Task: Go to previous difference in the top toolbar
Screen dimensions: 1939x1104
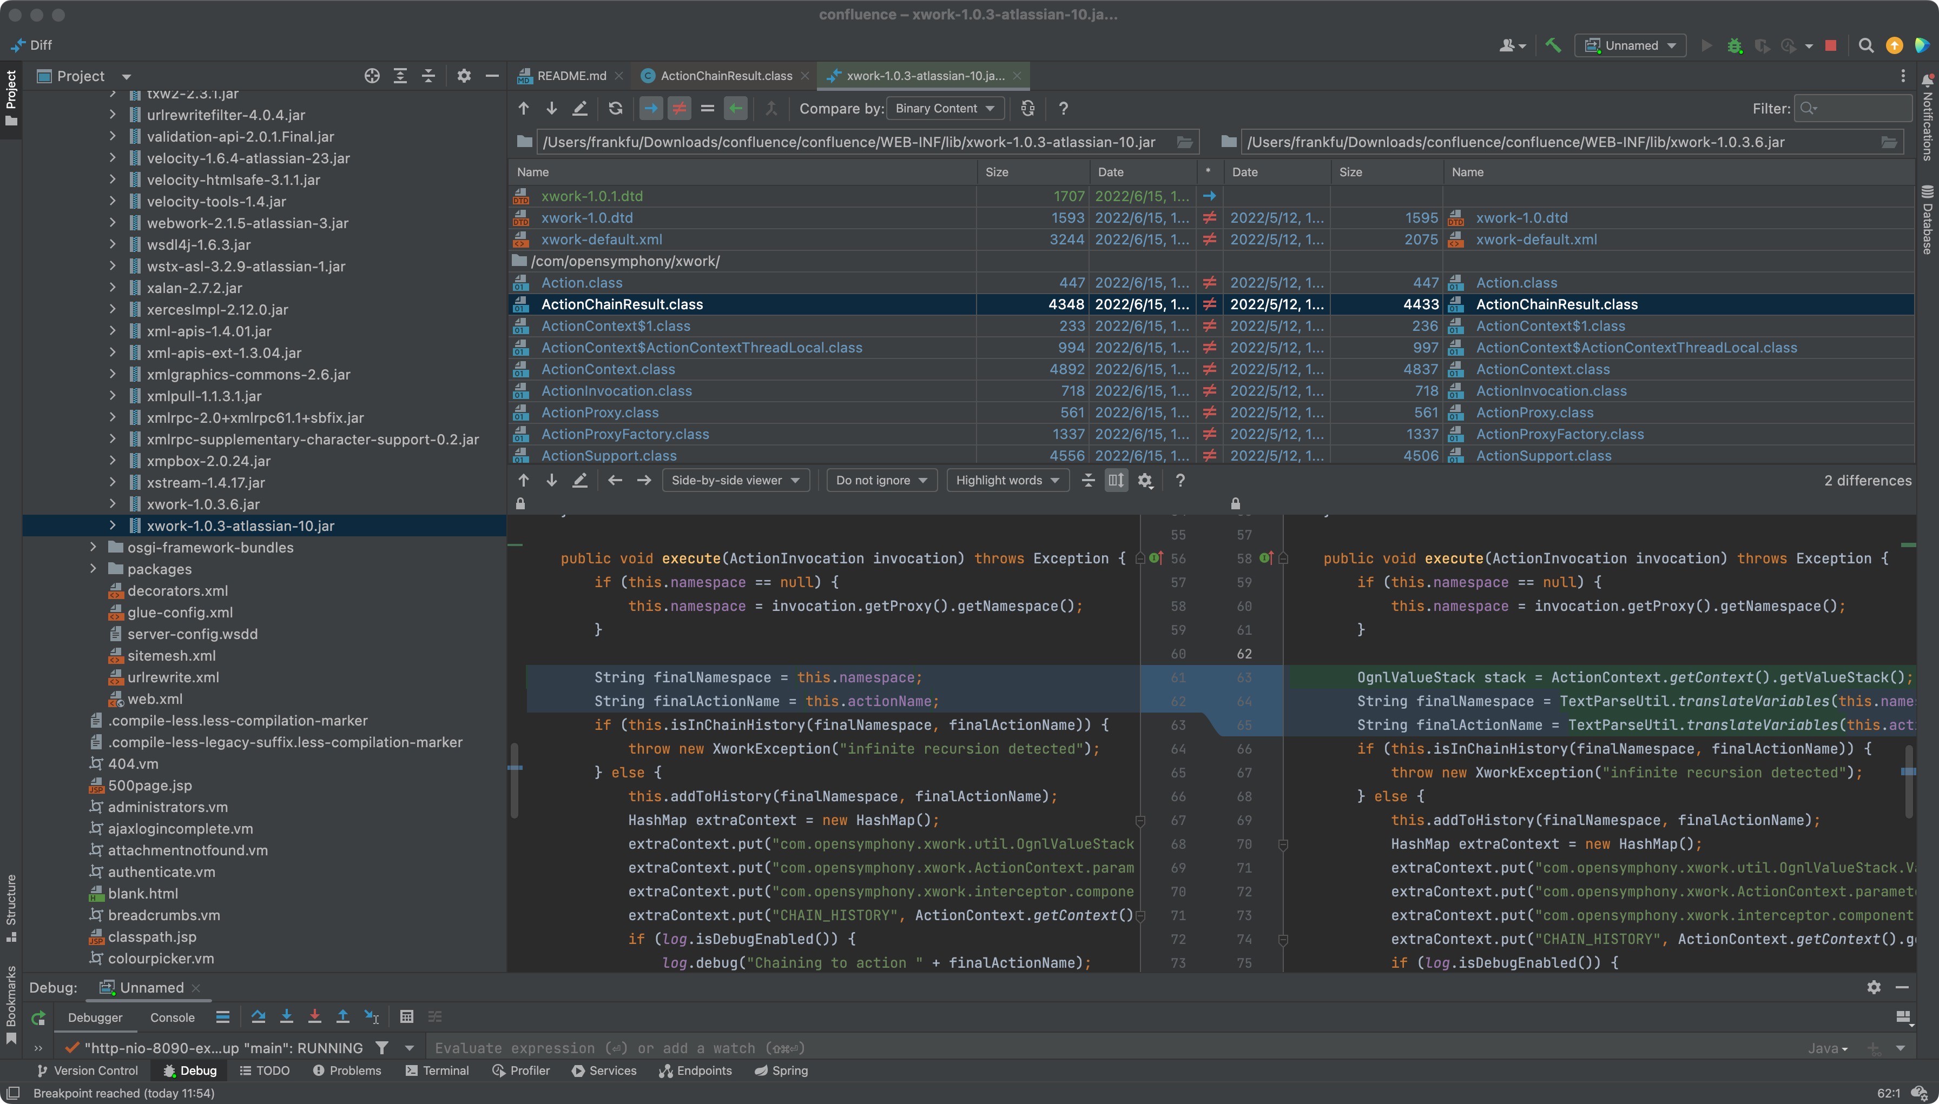Action: click(524, 109)
